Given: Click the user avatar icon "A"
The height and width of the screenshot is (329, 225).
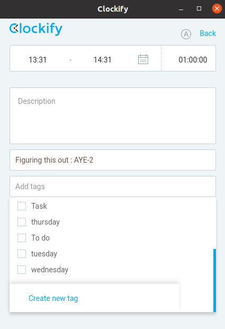Looking at the screenshot, I should 186,34.
